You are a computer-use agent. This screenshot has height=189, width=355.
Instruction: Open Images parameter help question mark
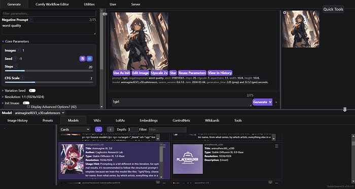[19, 51]
